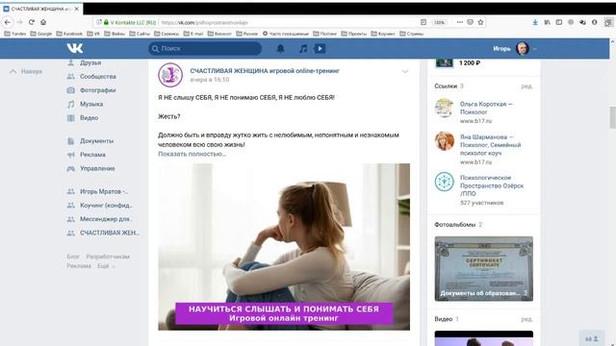Reload the page with refresh icon
Viewport: 616px width, 346px height.
point(32,22)
